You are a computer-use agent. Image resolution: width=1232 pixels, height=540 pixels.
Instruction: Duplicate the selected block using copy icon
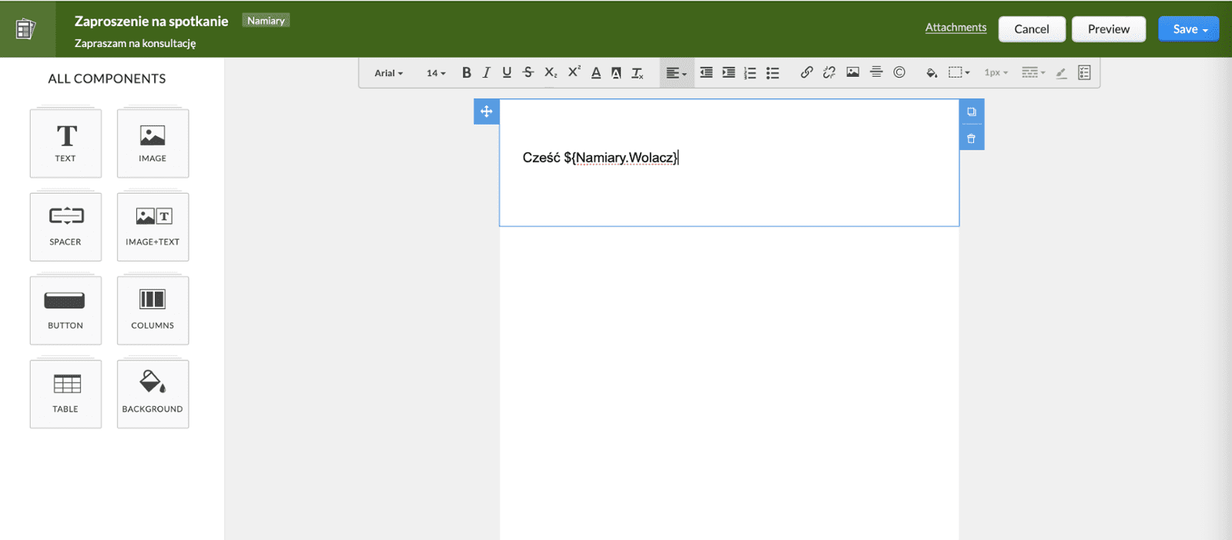[x=971, y=112]
